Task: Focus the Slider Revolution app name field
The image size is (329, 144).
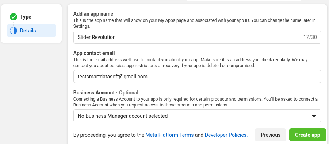Action: pos(197,37)
